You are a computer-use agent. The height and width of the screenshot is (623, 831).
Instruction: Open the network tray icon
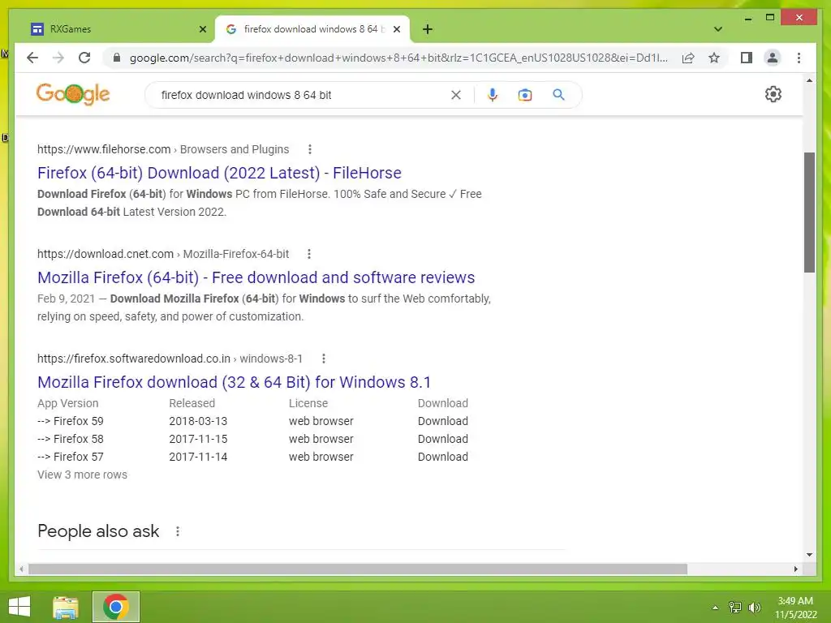pos(735,607)
